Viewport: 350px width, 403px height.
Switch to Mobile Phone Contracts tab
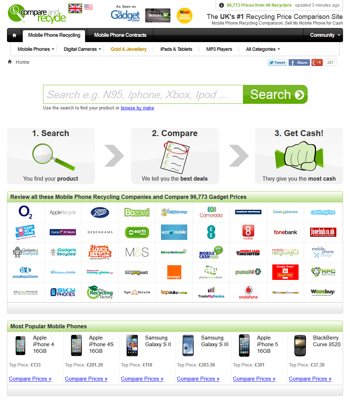pos(120,35)
